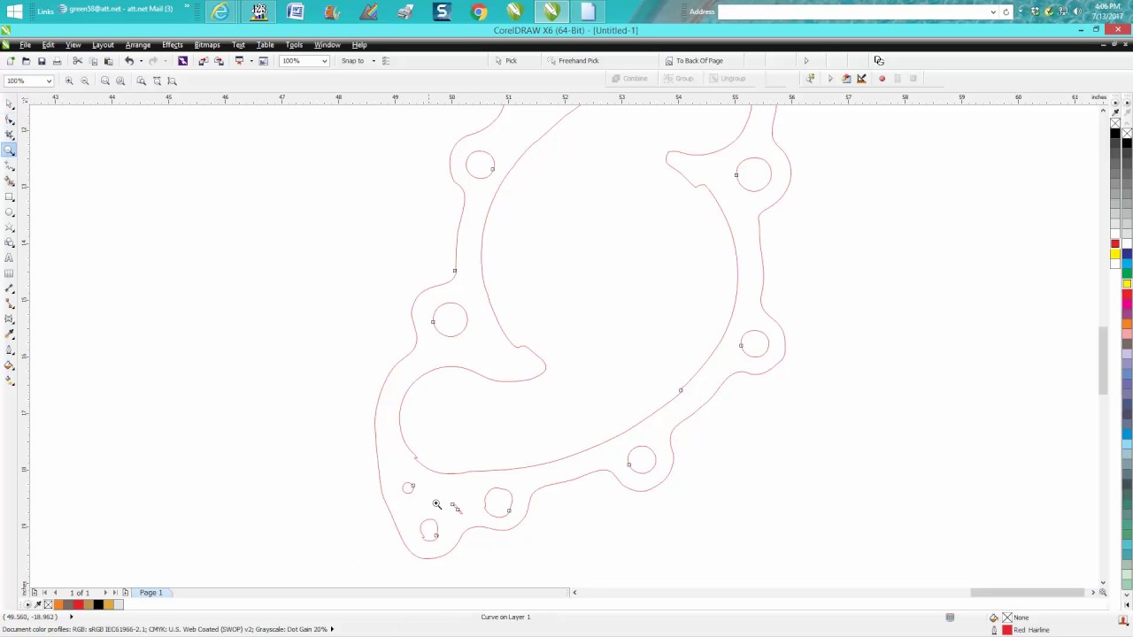This screenshot has height=637, width=1133.
Task: Open the Address bar dropdown arrow
Action: 993,12
